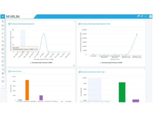Click chart icon beside Savings by Purchase Order Type
This screenshot has height=116, width=154.
click(80, 72)
